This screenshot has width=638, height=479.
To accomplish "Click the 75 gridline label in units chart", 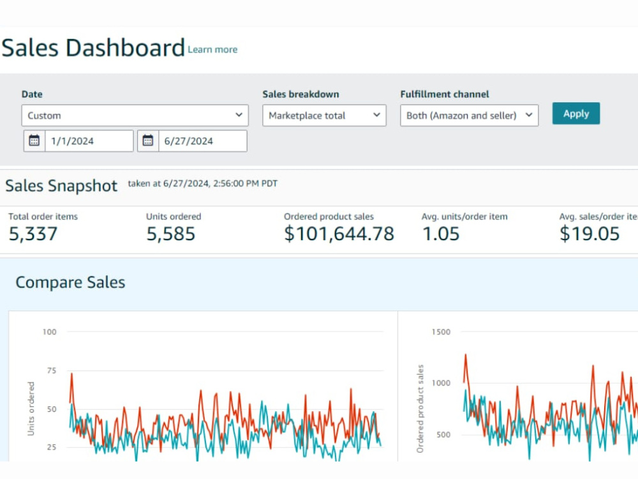I will 52,370.
